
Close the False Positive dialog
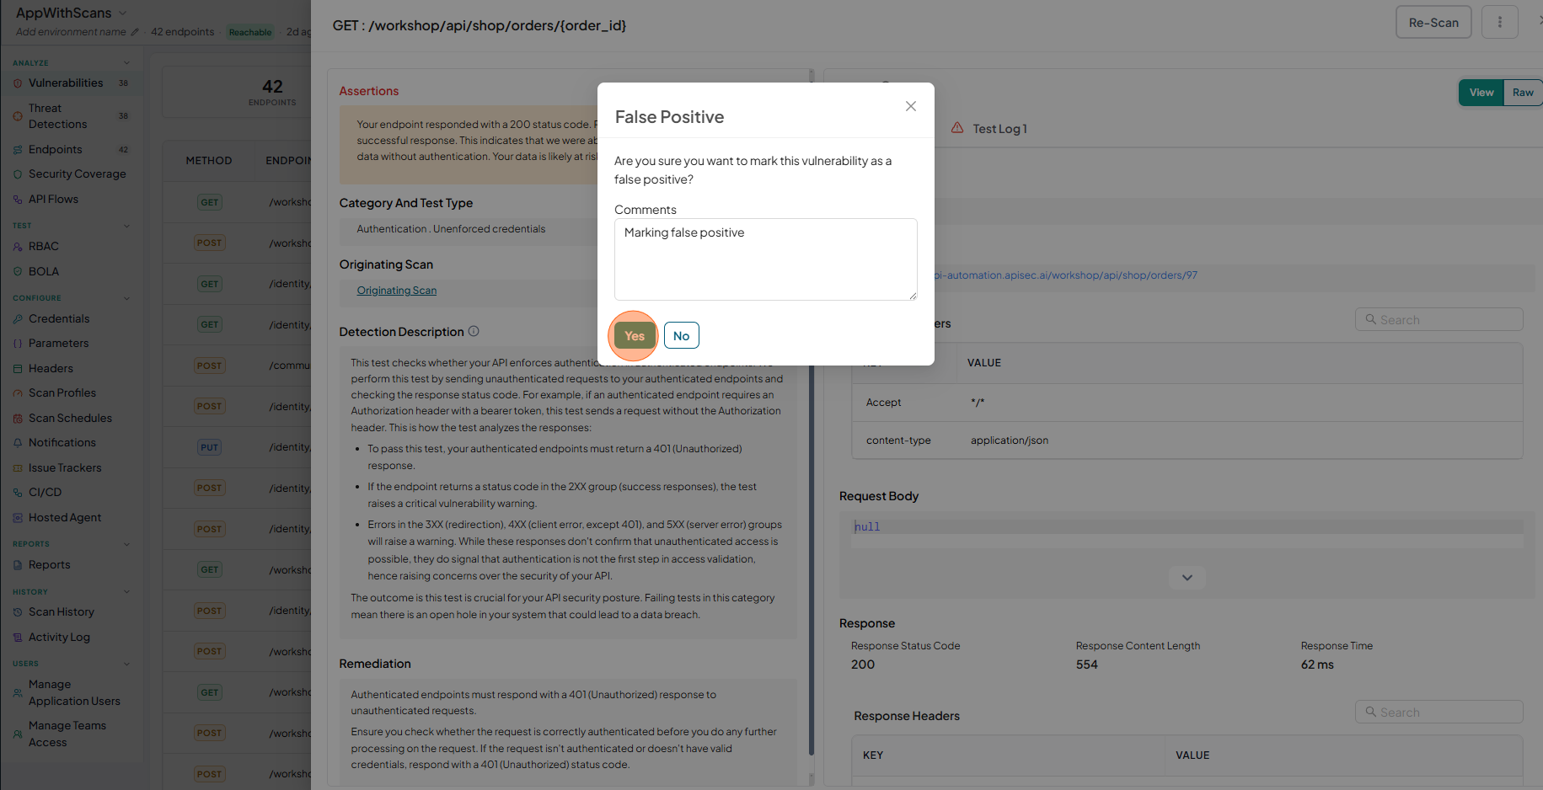point(910,106)
